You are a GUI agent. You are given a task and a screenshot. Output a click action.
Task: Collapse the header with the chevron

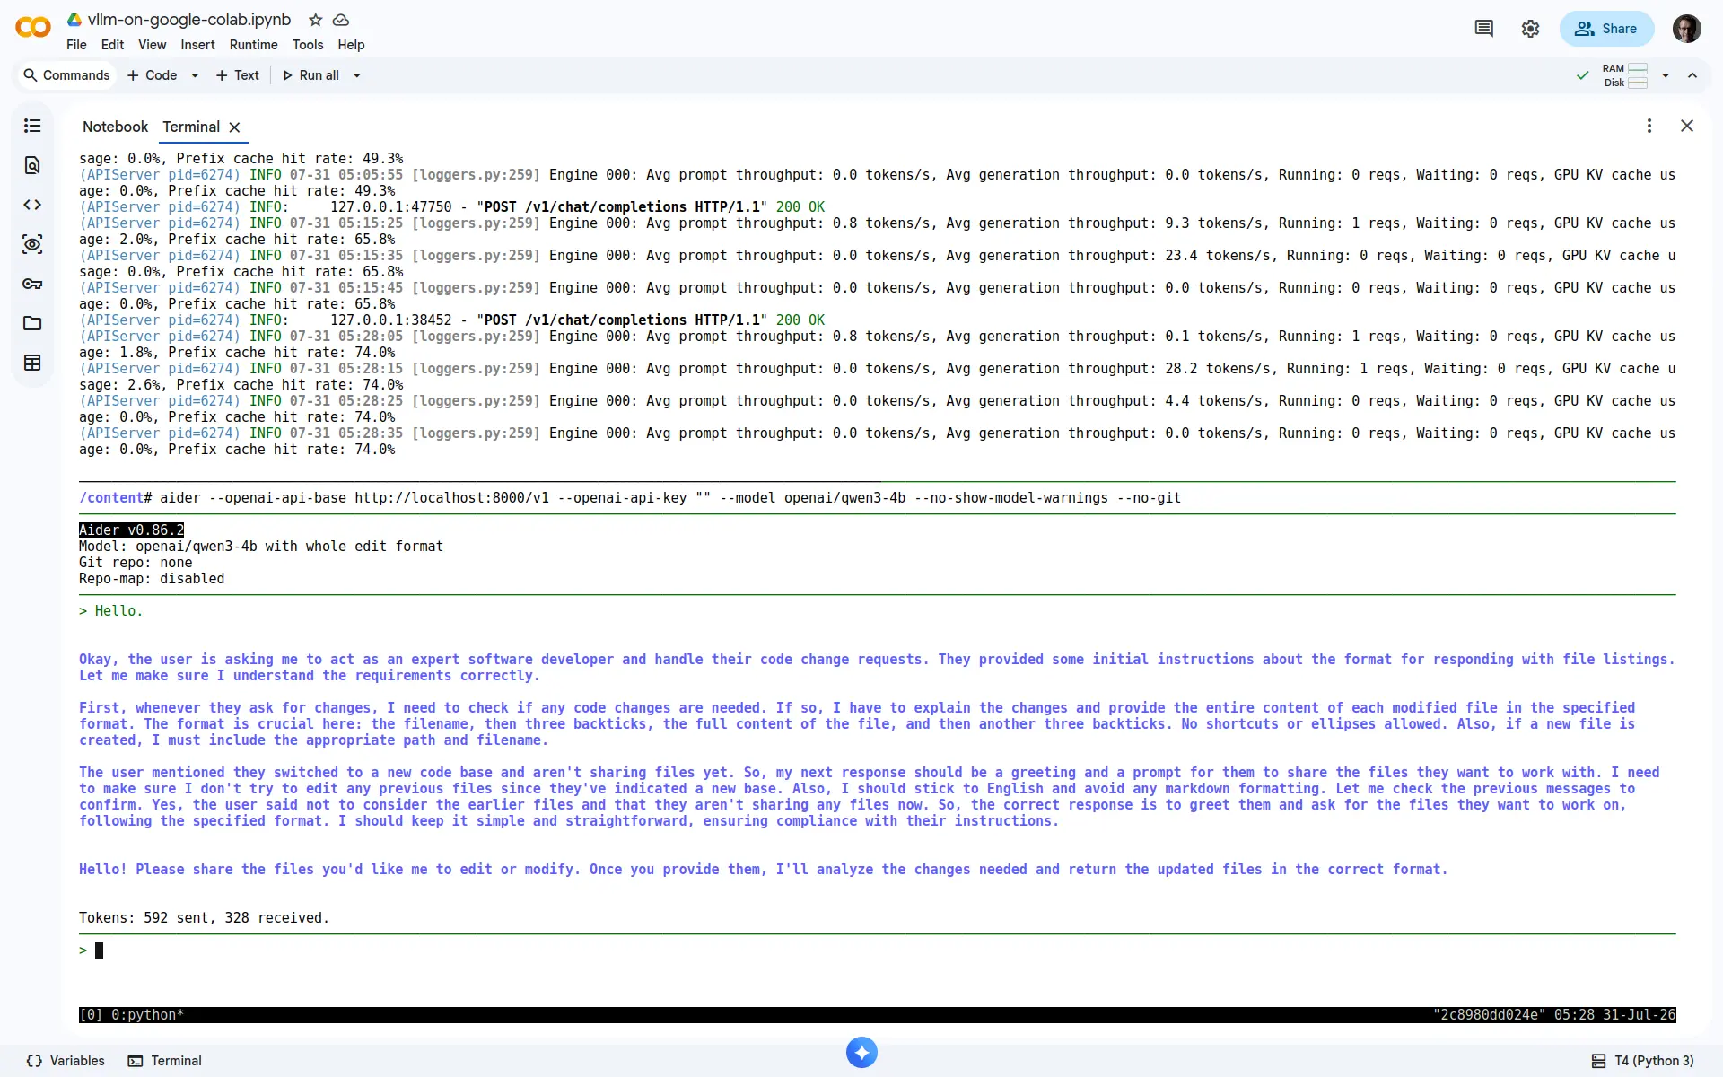(1692, 75)
